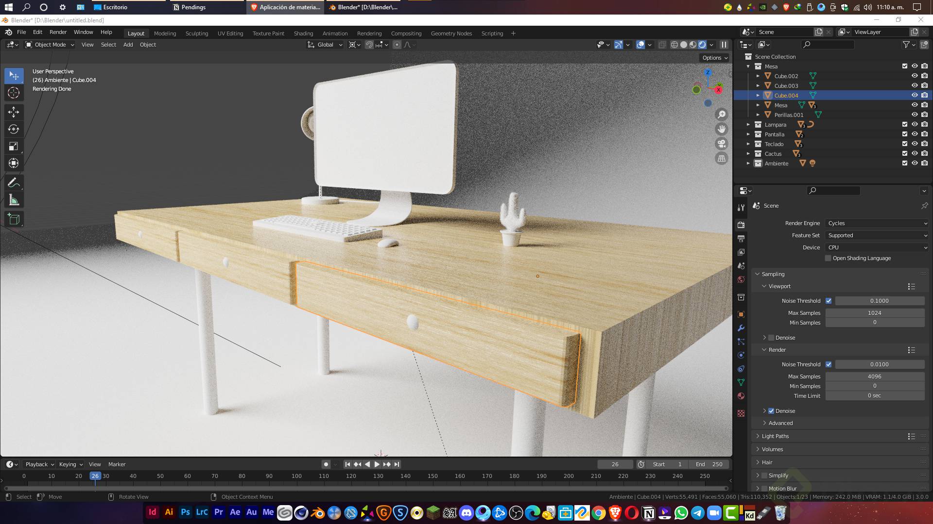Select the Move tool in toolbar
The image size is (933, 524).
[x=14, y=112]
